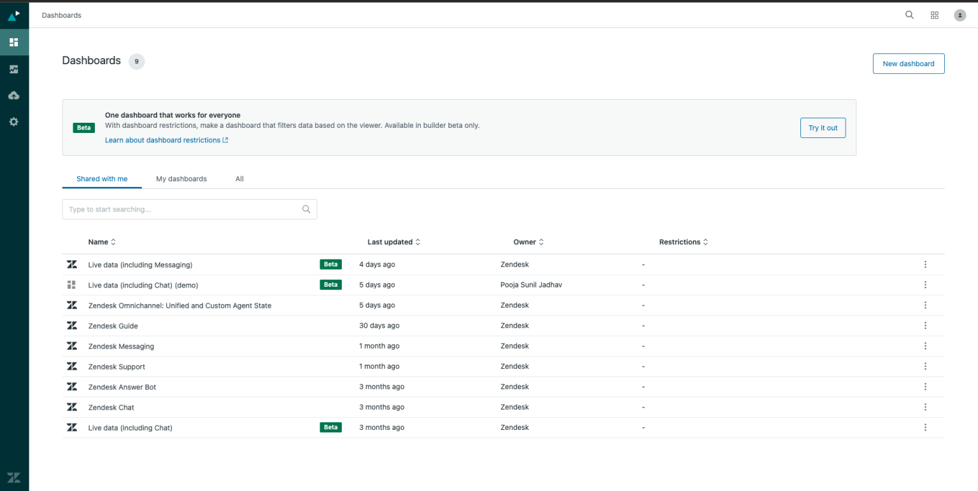Open options menu for Live data (including Chat) (demo)

coord(925,285)
